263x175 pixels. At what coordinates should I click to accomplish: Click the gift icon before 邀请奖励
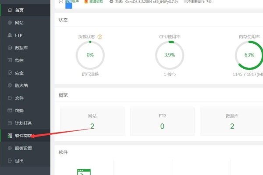(x=86, y=1)
